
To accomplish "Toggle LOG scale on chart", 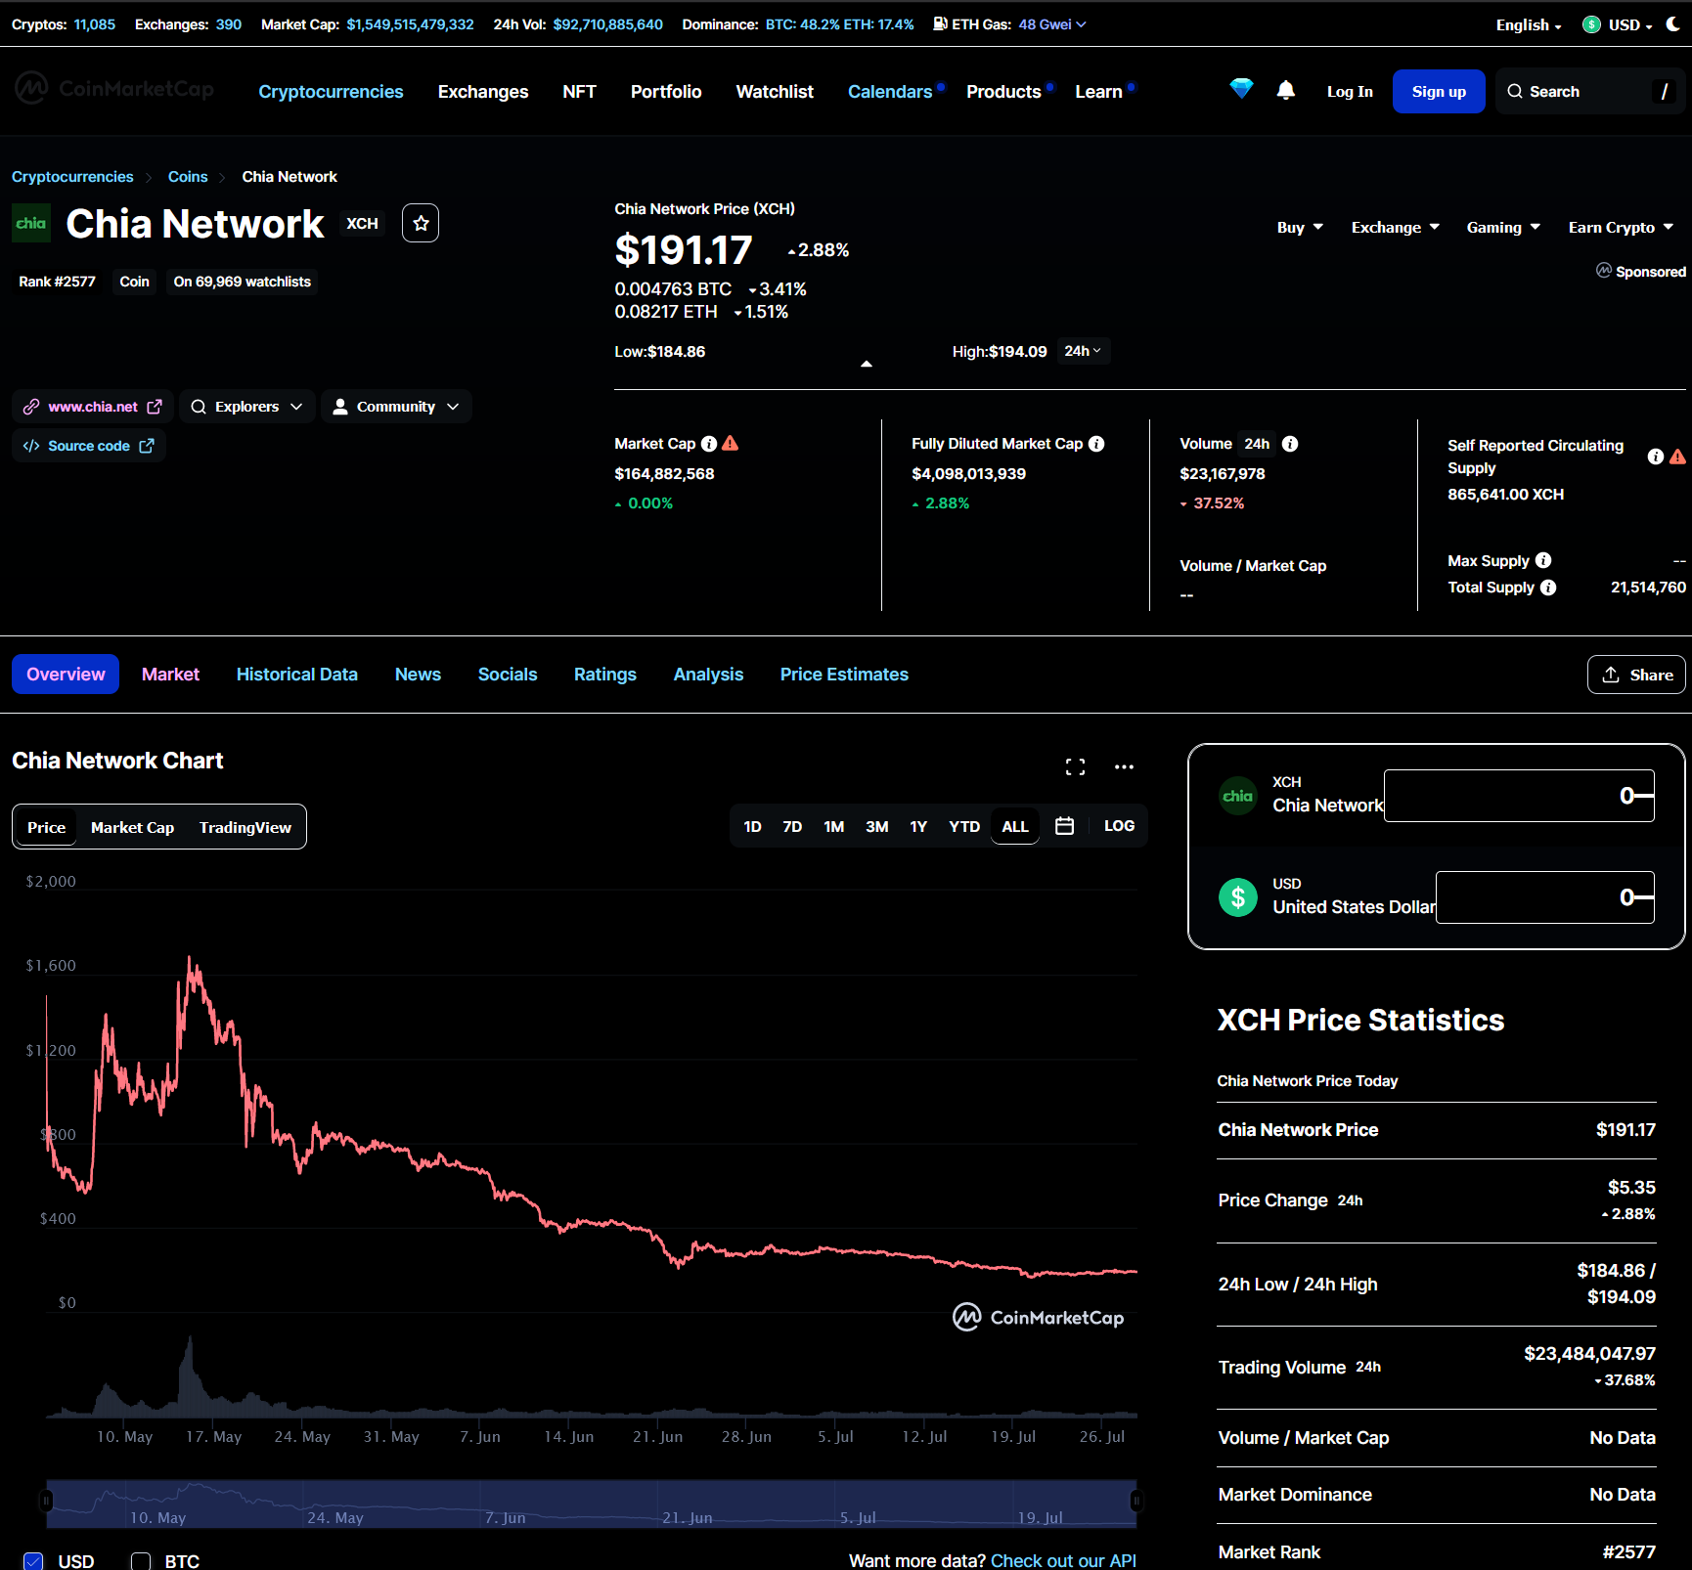I will (x=1119, y=826).
